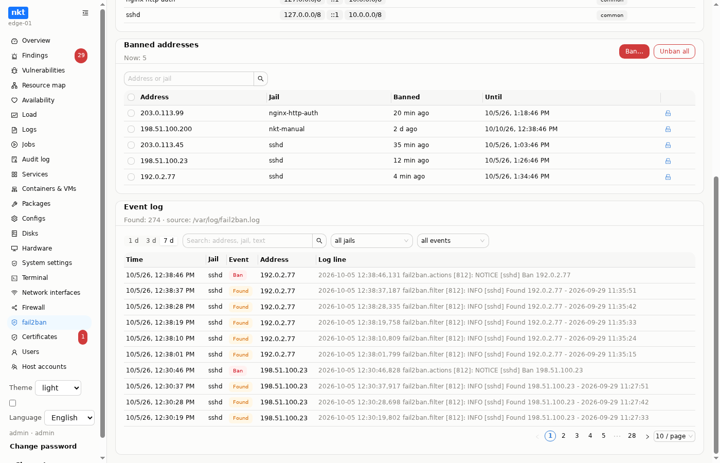Unban 203.0.113.45 using its lock icon
Screen dimensions: 720x463
pos(668,145)
